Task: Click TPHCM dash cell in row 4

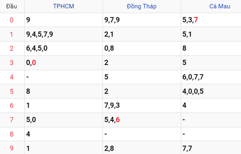Action: (x=27, y=77)
